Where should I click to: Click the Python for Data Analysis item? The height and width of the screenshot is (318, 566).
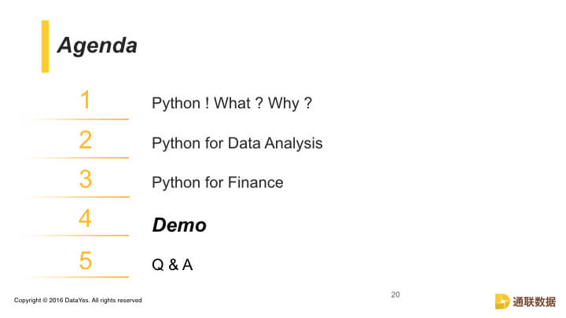[237, 144]
